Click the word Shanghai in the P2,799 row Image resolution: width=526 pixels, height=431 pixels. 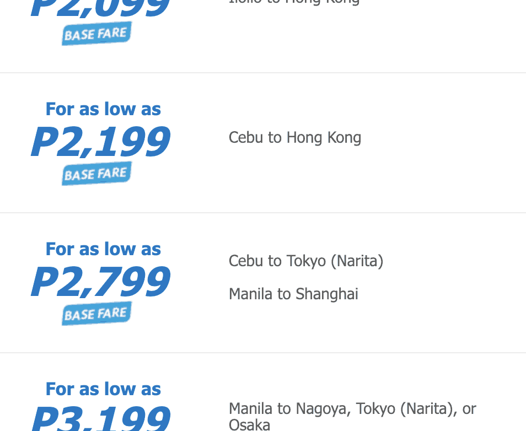point(326,294)
